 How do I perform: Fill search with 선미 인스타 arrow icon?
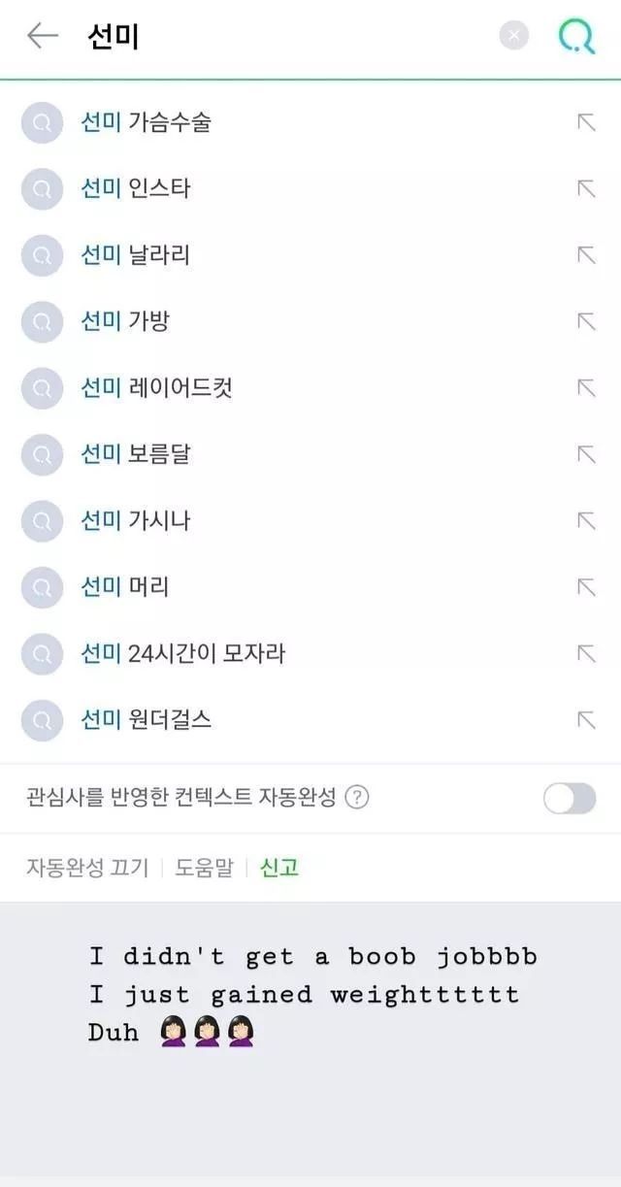tap(586, 188)
